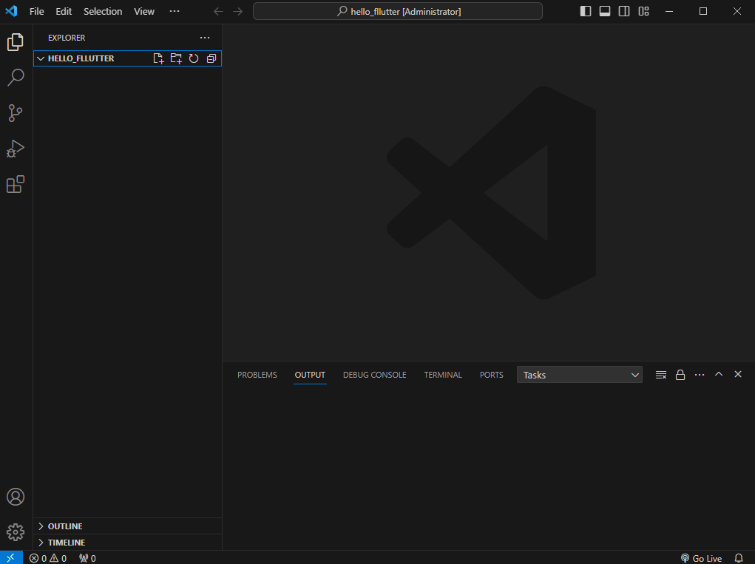This screenshot has width=755, height=564.
Task: Open the forwarded ports status item
Action: click(88, 558)
